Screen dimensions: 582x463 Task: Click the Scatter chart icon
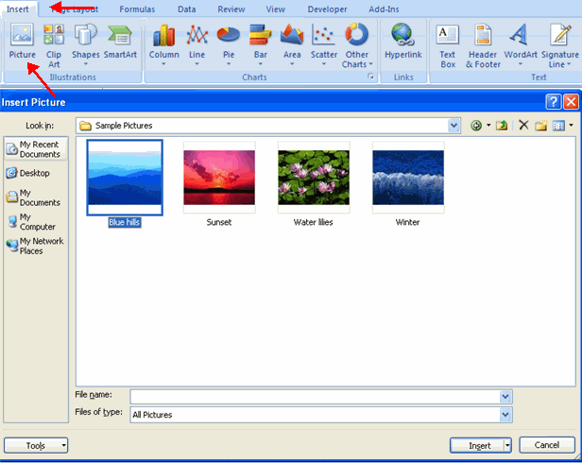pyautogui.click(x=324, y=43)
